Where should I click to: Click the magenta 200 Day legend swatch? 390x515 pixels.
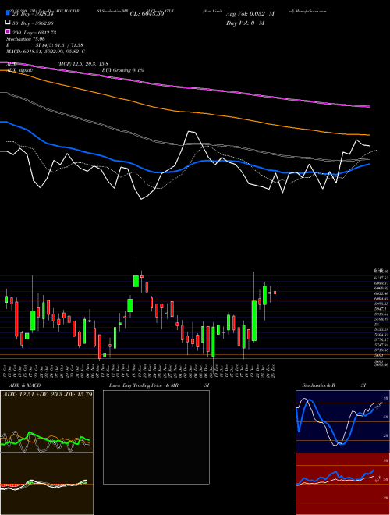(9, 32)
